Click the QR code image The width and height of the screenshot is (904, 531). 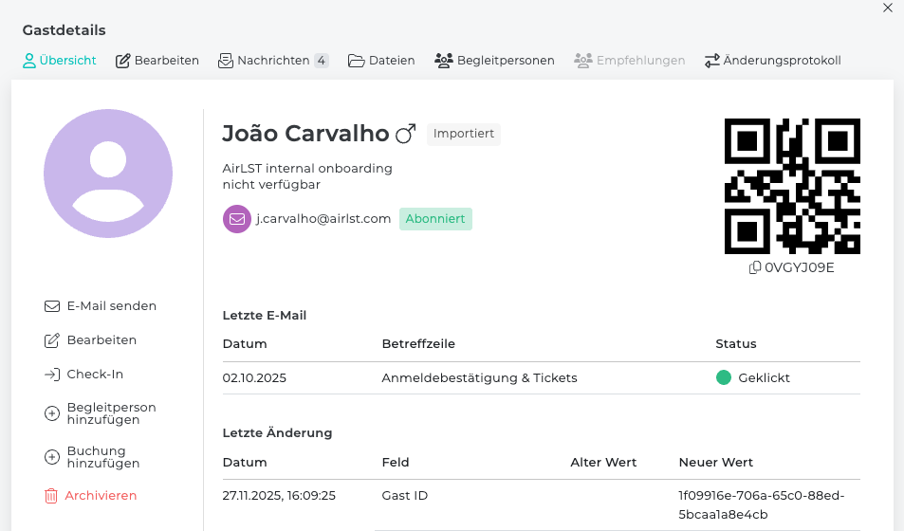pos(792,186)
